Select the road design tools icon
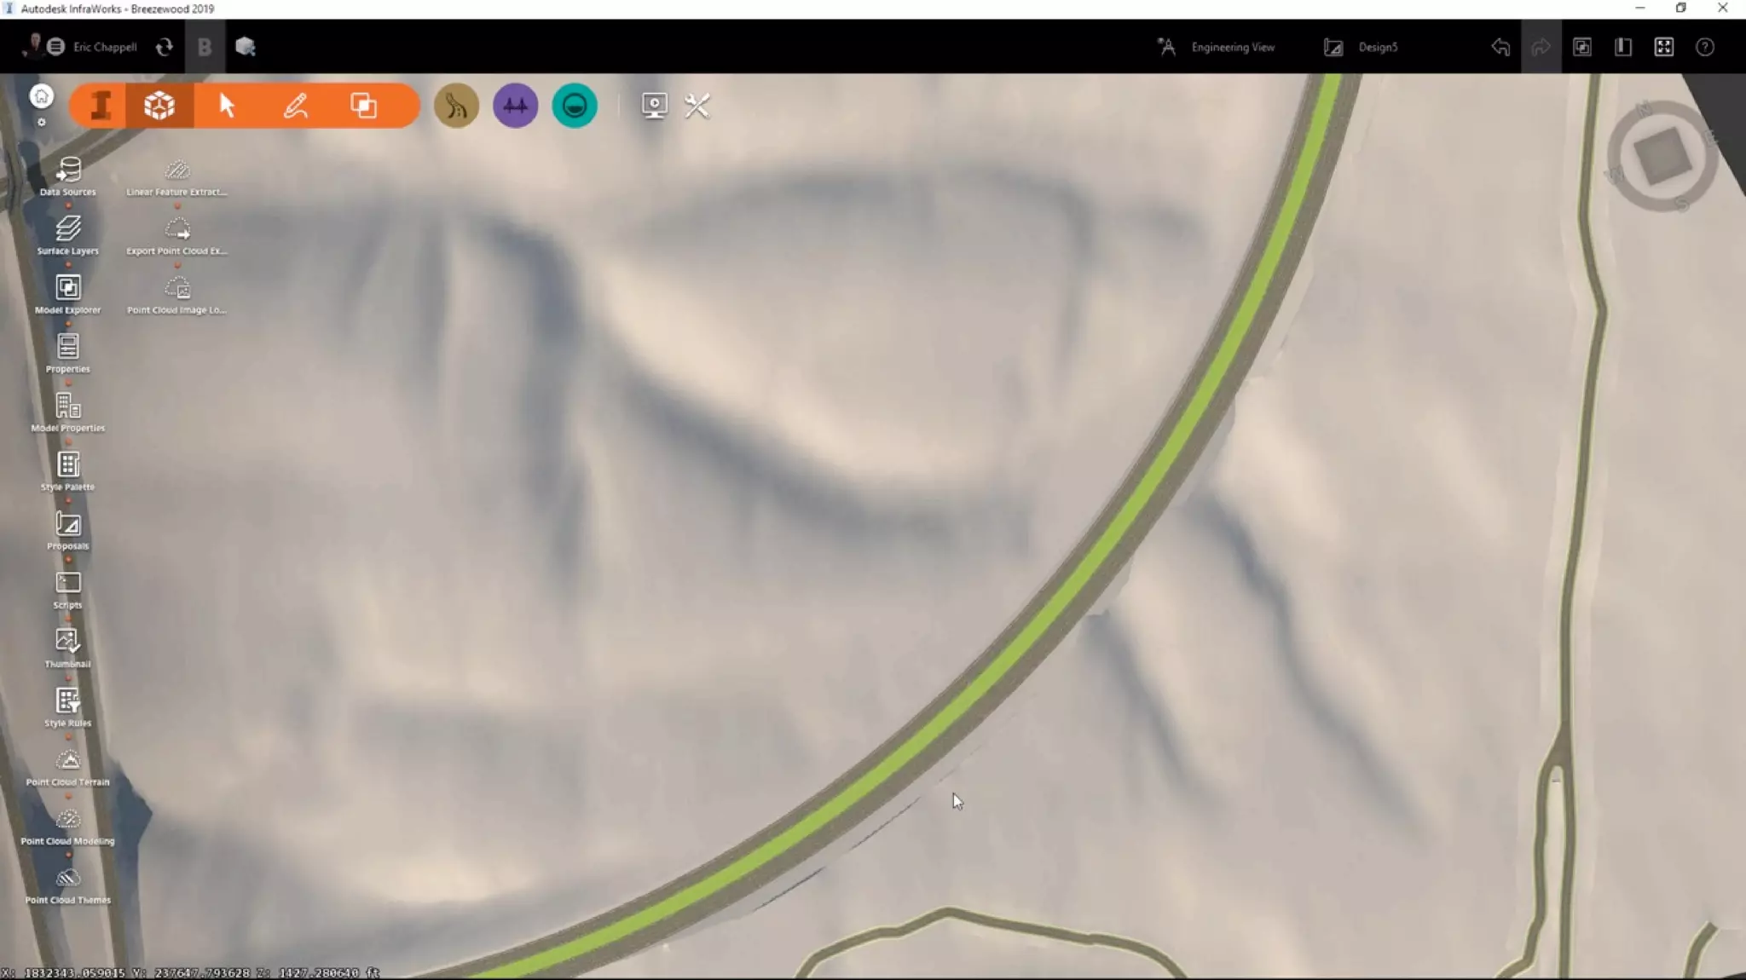The width and height of the screenshot is (1746, 980). pyautogui.click(x=456, y=106)
